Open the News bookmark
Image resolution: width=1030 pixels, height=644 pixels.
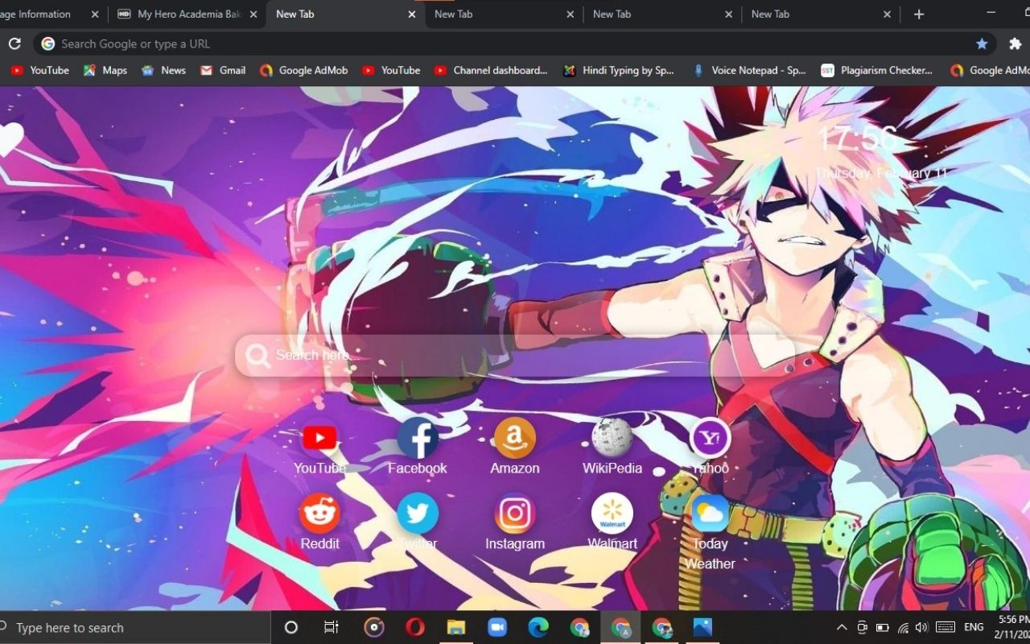tap(163, 71)
